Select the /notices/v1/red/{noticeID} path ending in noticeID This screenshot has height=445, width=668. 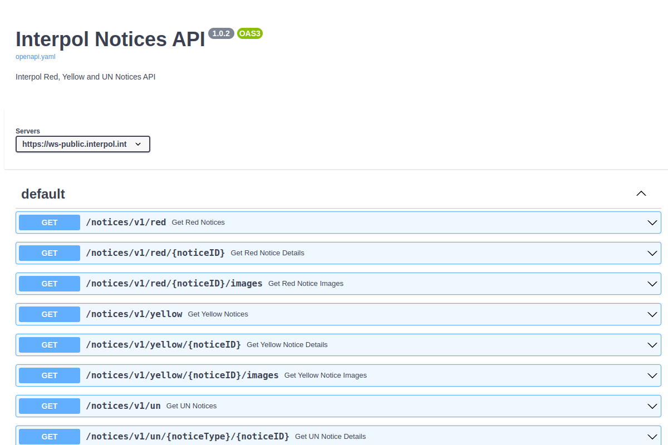[155, 253]
